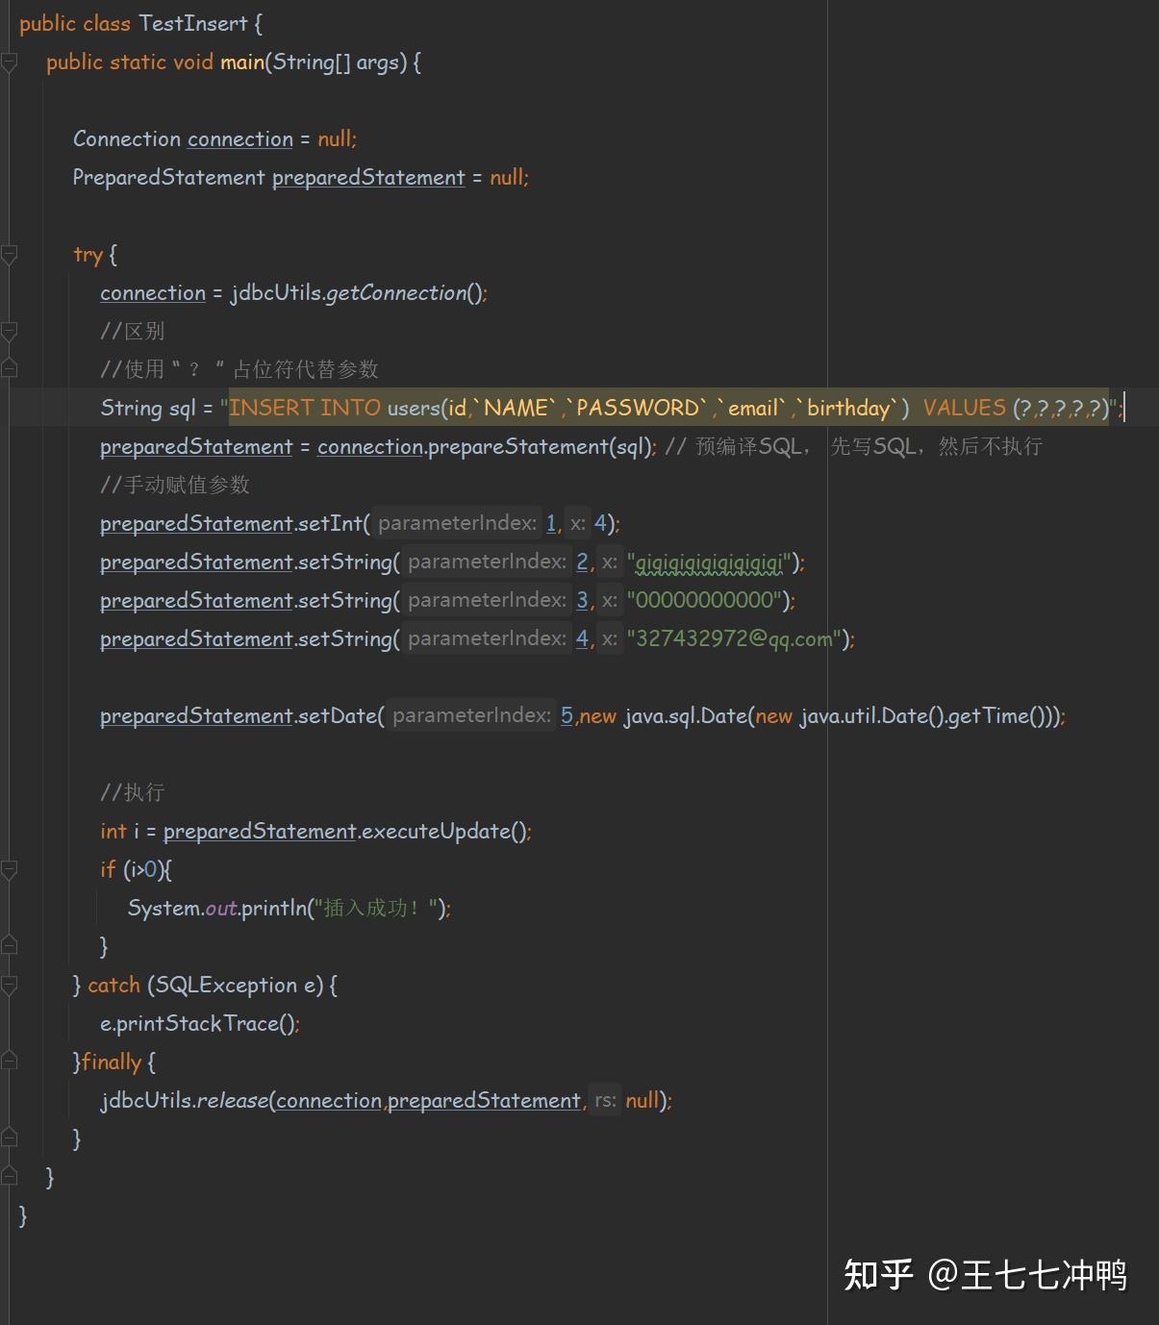
Task: Click parameterIndex 3 on the "00000000000" line
Action: [x=582, y=600]
